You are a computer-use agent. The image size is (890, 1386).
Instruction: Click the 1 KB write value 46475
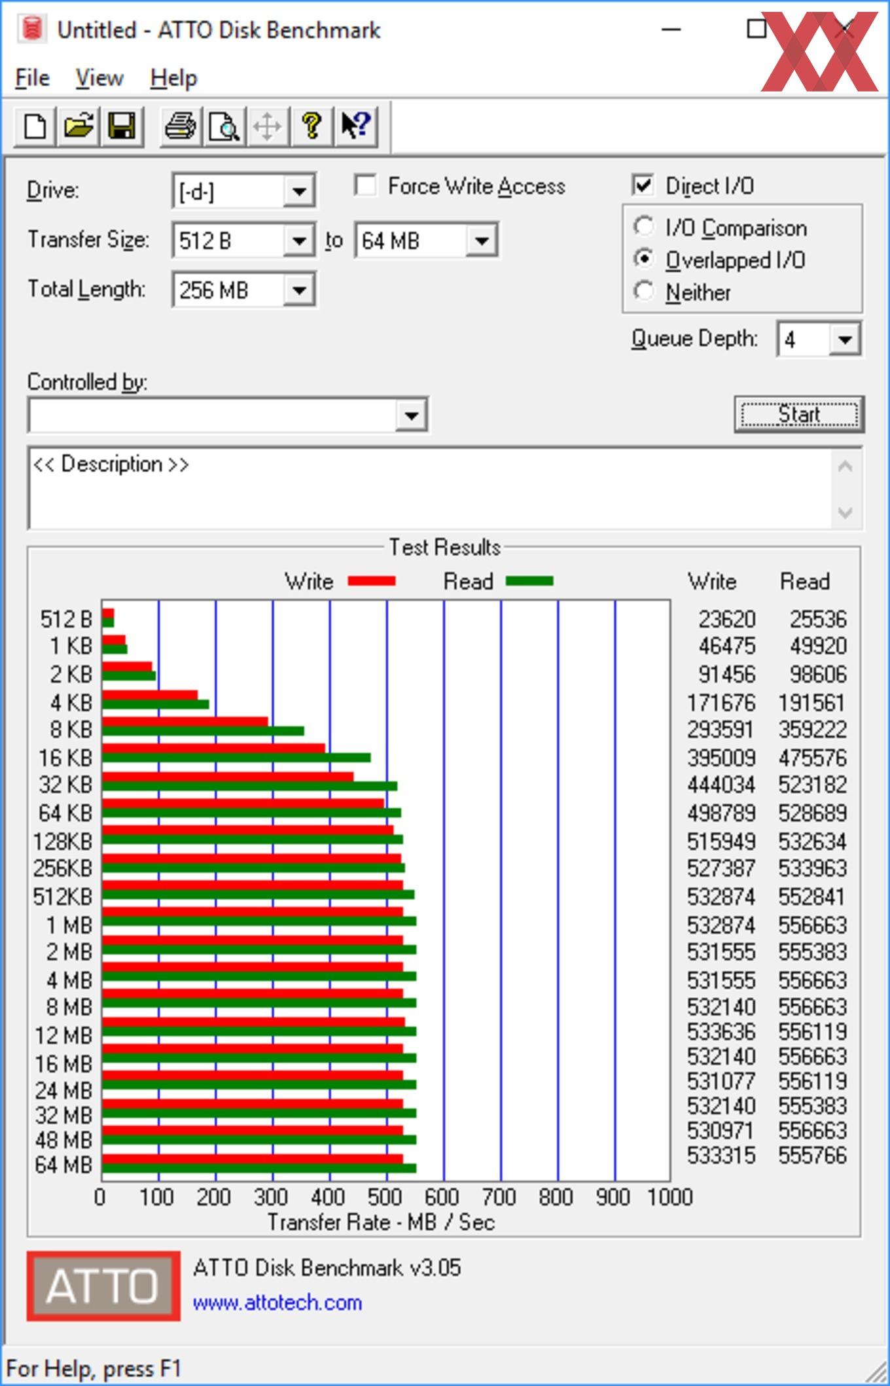[x=726, y=647]
